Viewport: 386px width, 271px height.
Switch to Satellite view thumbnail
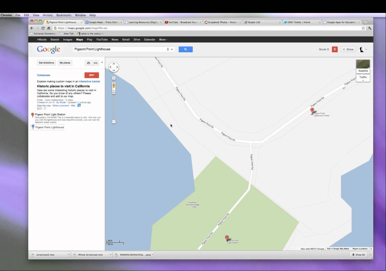click(x=363, y=66)
